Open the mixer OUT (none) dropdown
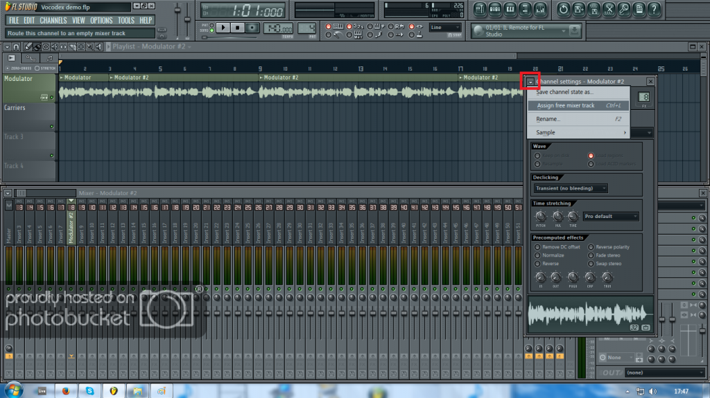The height and width of the screenshot is (398, 710). (665, 372)
